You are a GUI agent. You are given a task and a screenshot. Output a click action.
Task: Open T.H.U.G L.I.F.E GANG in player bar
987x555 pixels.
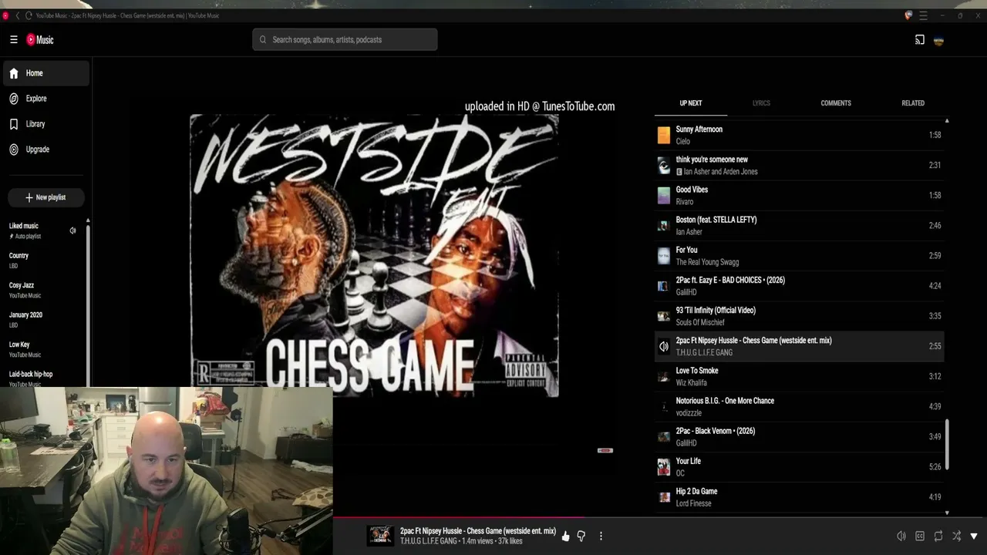click(x=429, y=541)
